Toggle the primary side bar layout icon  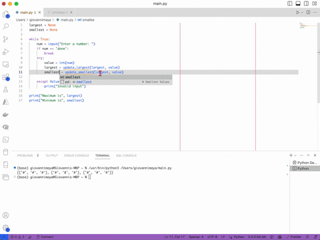(x=290, y=3)
